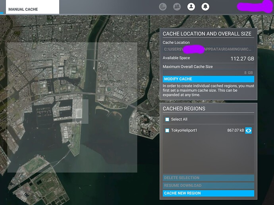274x205 pixels.
Task: Click the 867.07 kB size value
Action: click(235, 130)
